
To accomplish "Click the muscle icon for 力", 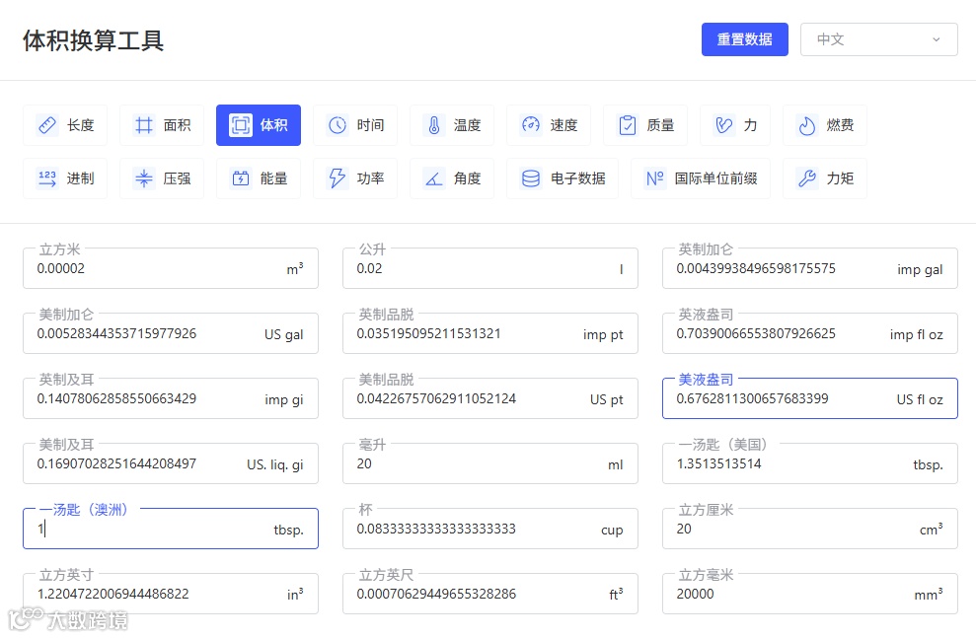I will [724, 125].
